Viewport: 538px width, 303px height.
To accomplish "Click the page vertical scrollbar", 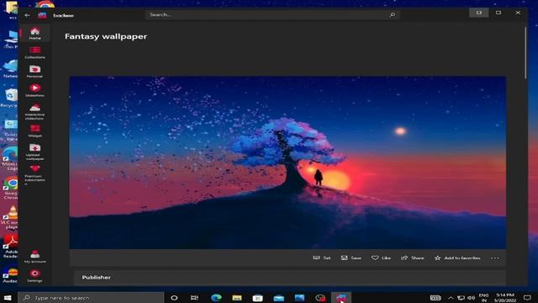I will [x=525, y=53].
